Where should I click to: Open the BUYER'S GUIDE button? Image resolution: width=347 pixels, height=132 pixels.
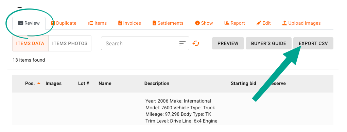268,43
